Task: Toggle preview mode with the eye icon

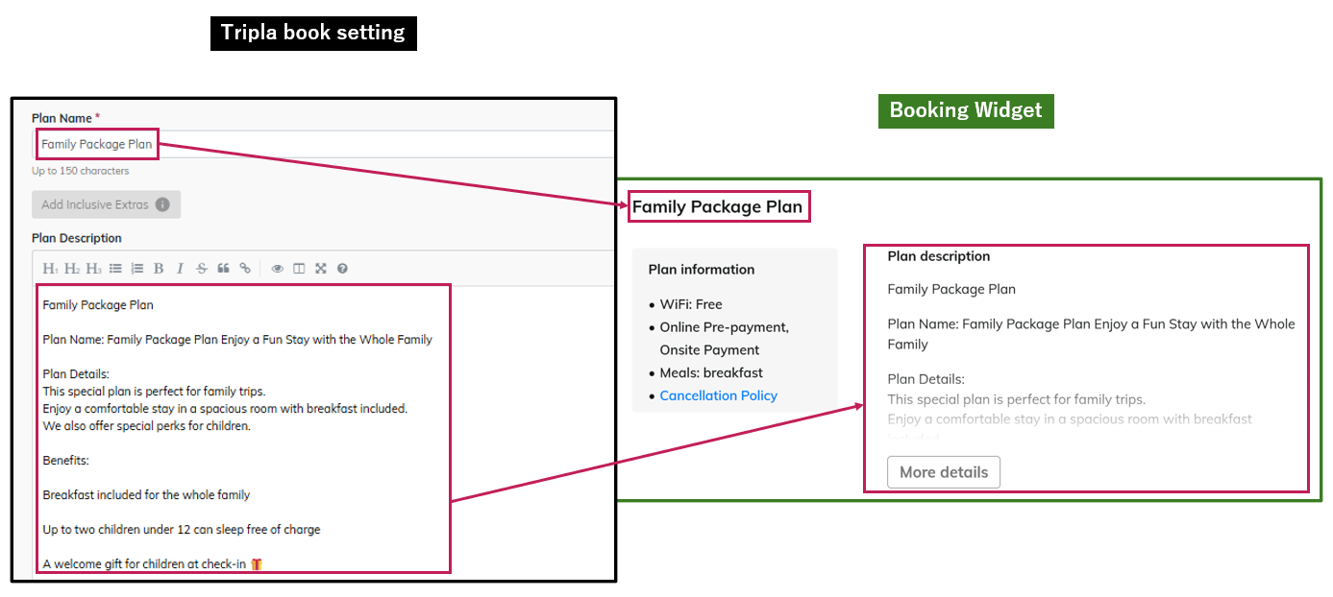Action: pos(278,269)
